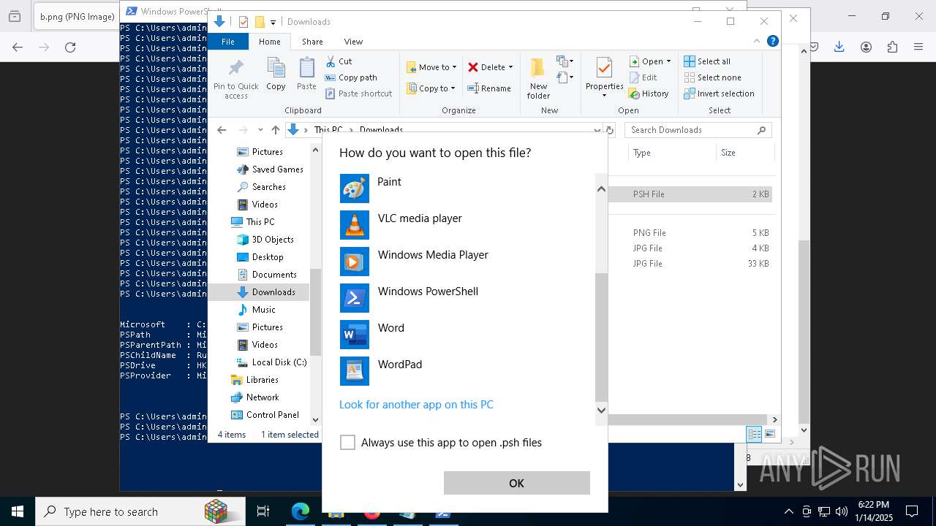The height and width of the screenshot is (526, 936).
Task: Switch to details view layout icon
Action: click(754, 434)
